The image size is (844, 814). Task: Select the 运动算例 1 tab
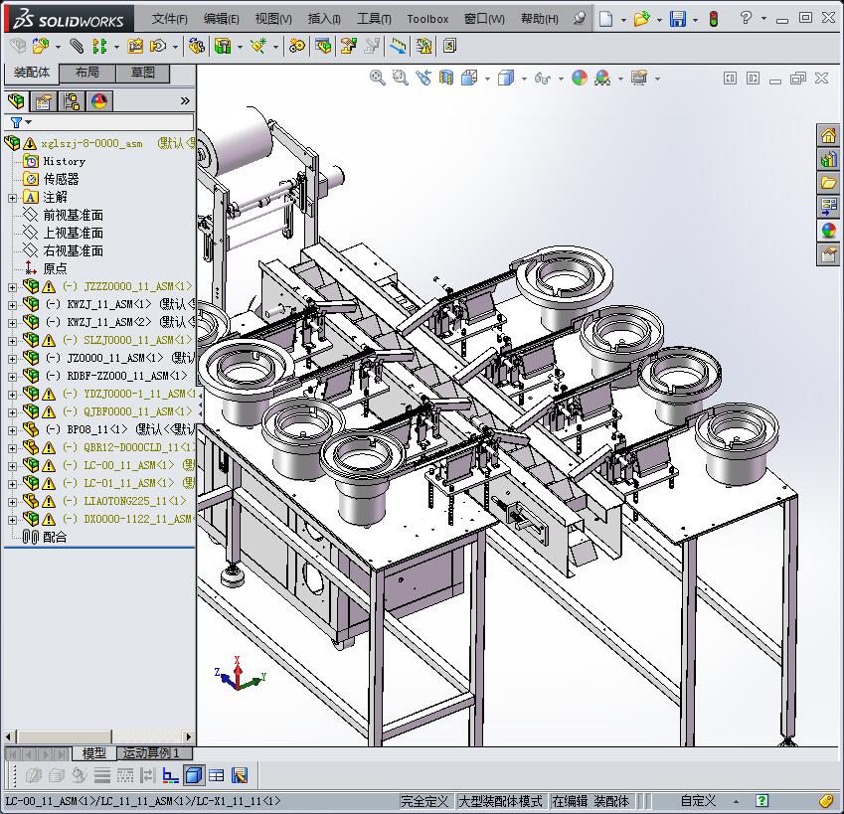click(x=151, y=753)
